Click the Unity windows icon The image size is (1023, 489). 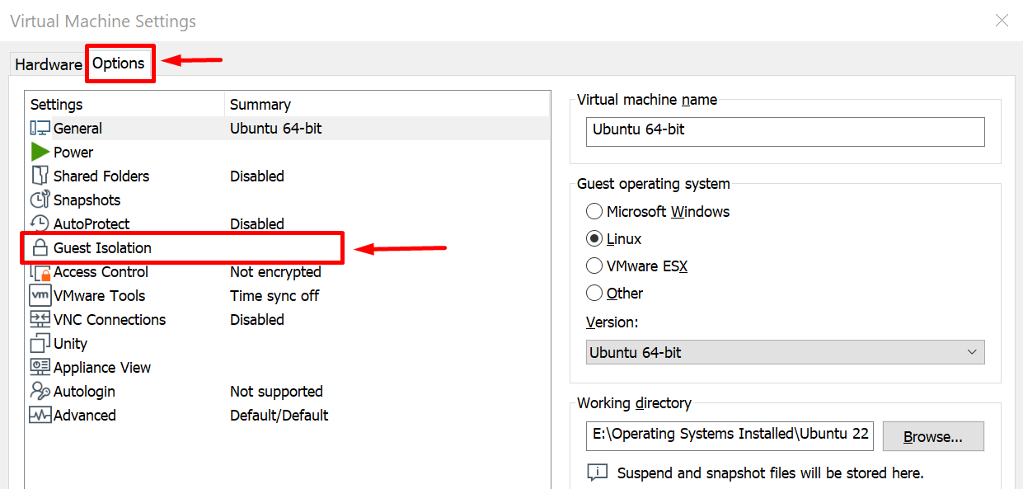tap(40, 344)
